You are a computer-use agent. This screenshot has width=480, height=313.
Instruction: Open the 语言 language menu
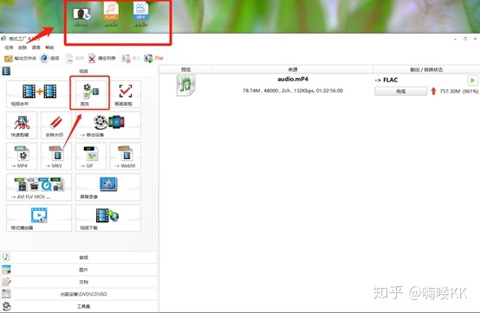[x=36, y=48]
